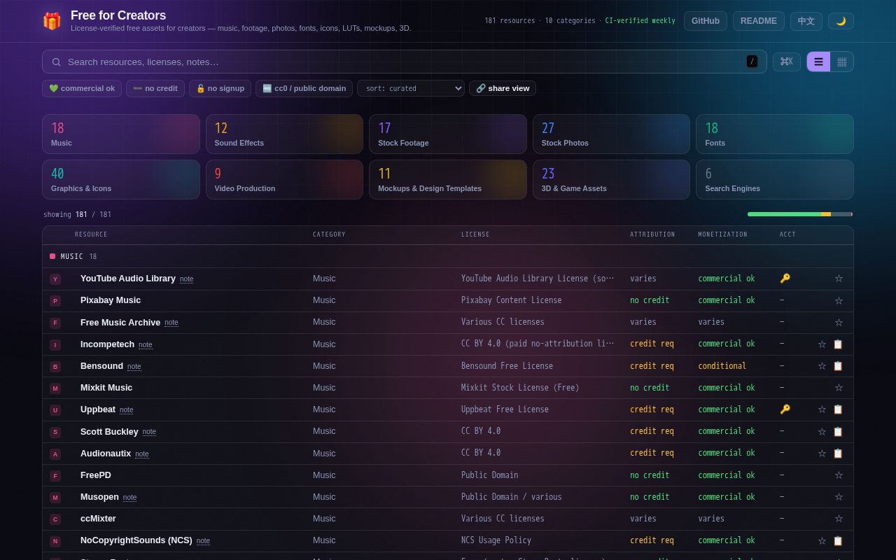Switch to grid view layout
This screenshot has height=560, width=896.
[842, 62]
